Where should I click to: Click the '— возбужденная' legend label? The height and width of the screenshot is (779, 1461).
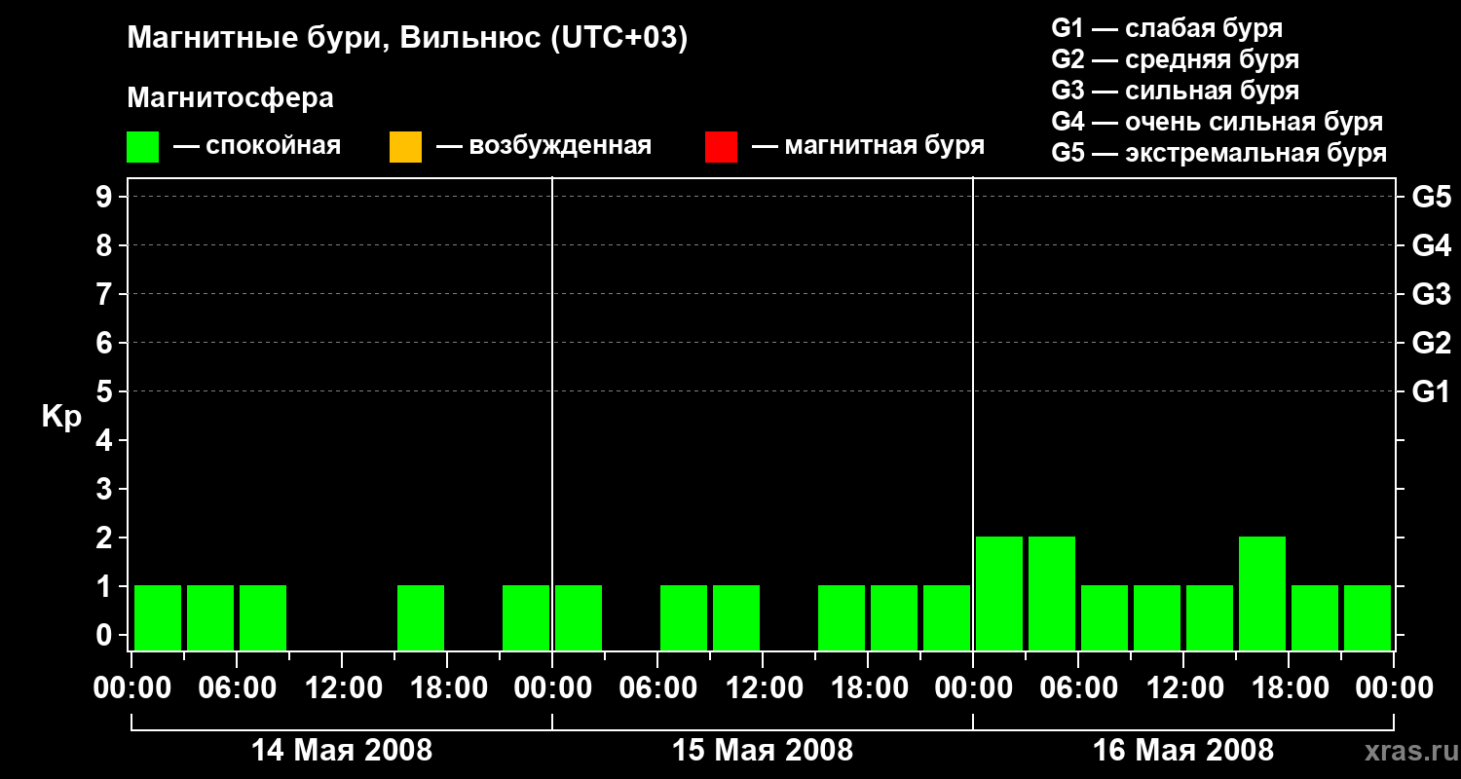(x=543, y=146)
